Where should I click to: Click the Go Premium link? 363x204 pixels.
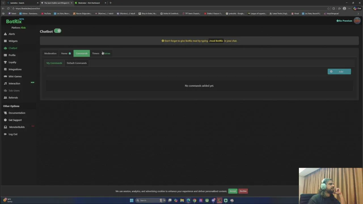pyautogui.click(x=344, y=21)
